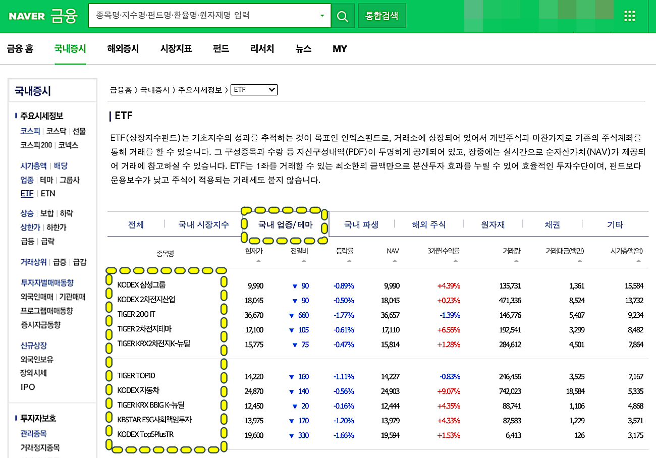Open KODEX 2차전지산업 ETF
This screenshot has height=458, width=656.
(x=146, y=300)
